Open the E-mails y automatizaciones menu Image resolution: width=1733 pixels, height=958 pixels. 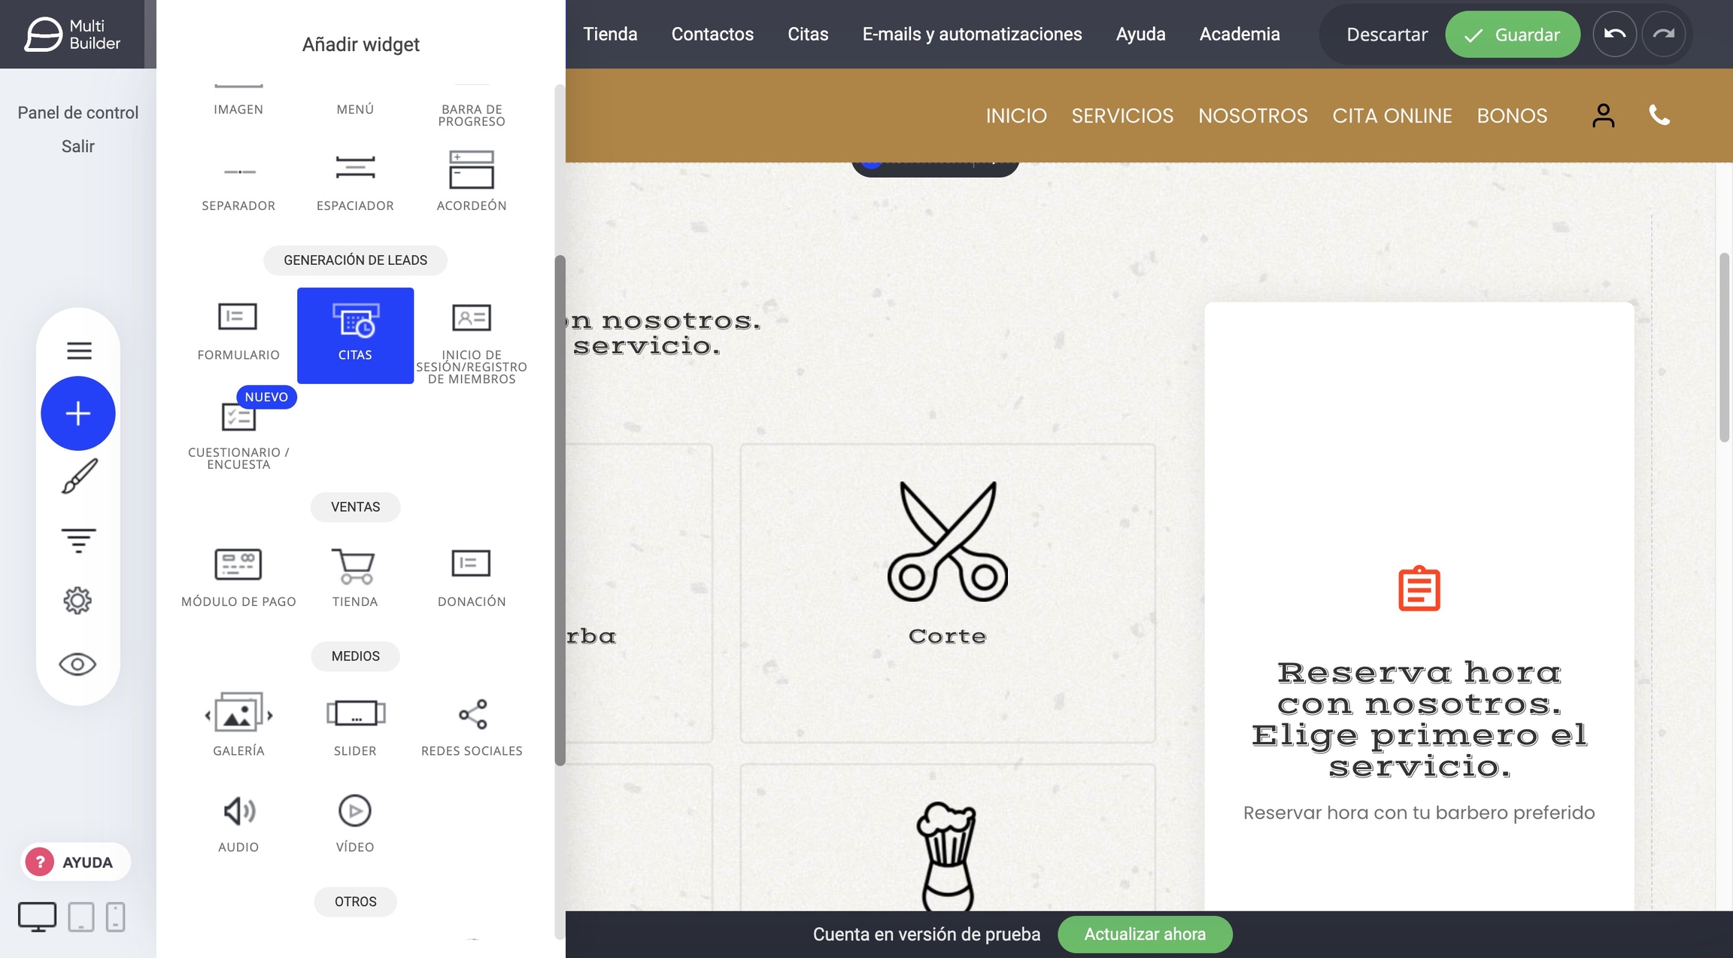pyautogui.click(x=972, y=34)
